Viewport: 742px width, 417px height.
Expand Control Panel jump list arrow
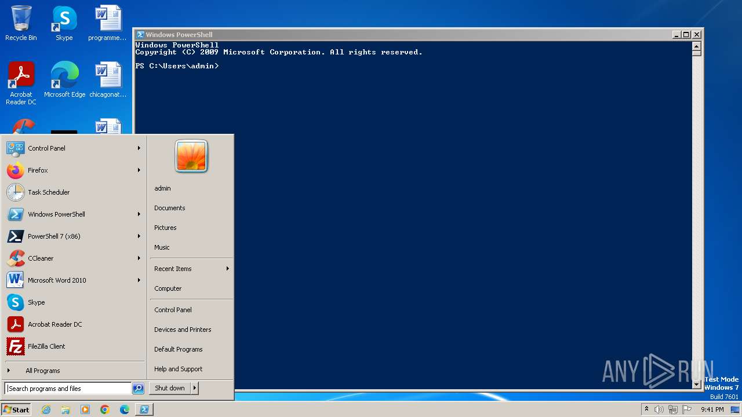click(x=139, y=148)
